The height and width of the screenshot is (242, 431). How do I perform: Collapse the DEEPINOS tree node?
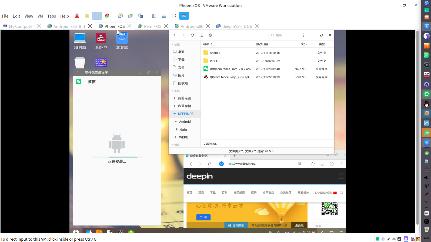tap(175, 114)
